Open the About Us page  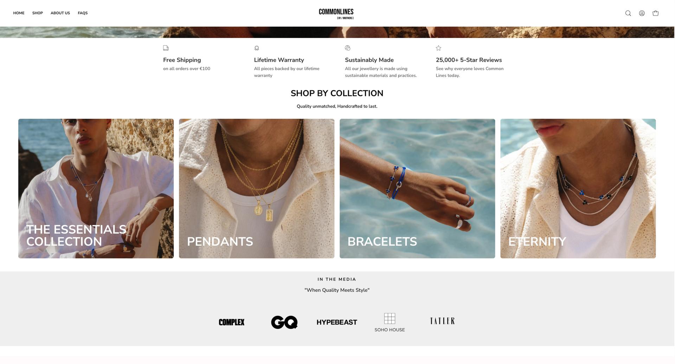coord(60,13)
